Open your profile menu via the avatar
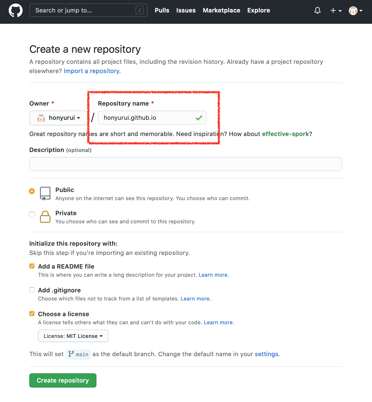The width and height of the screenshot is (372, 402). click(353, 11)
